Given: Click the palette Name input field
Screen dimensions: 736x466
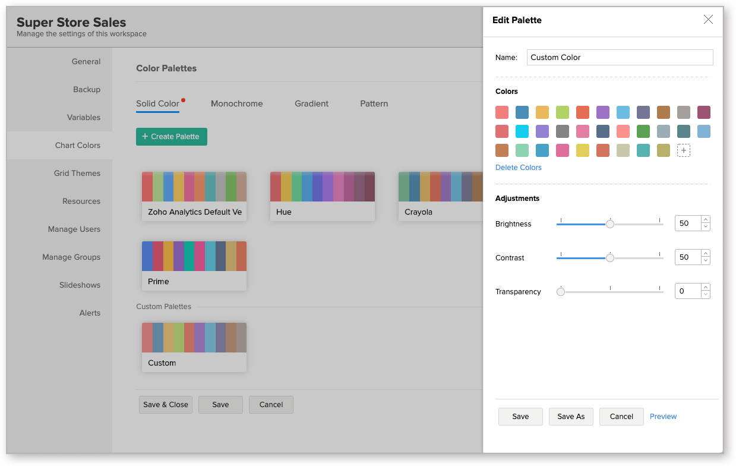Looking at the screenshot, I should 620,57.
